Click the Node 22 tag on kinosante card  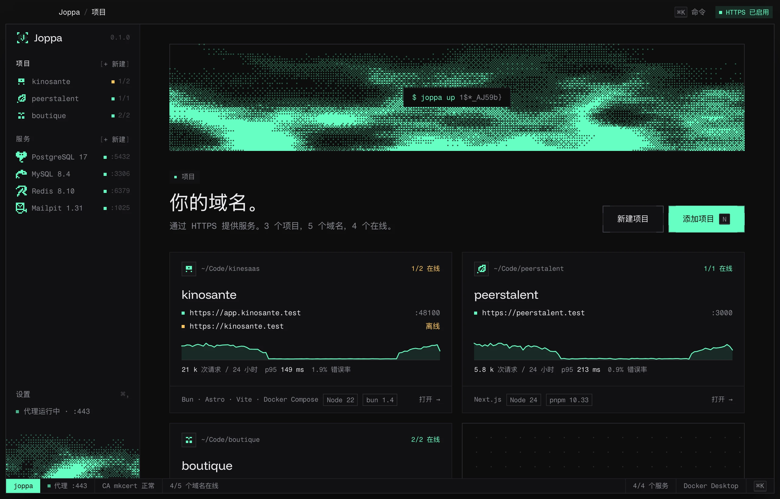pyautogui.click(x=340, y=400)
